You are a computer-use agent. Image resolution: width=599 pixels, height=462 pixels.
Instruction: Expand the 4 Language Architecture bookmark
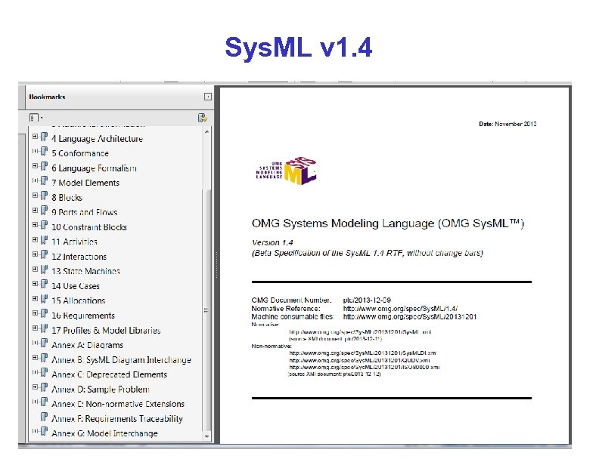click(35, 137)
